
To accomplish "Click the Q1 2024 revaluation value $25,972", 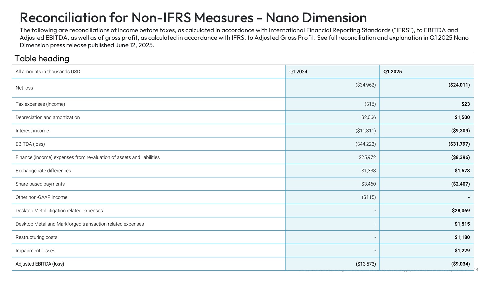I will pos(367,157).
